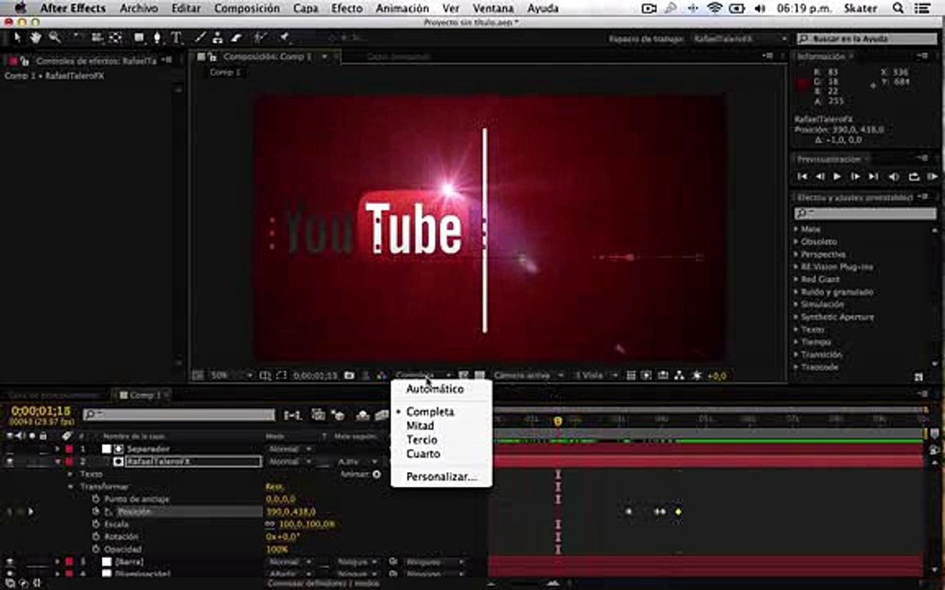This screenshot has height=590, width=945.
Task: Expand the Simulación effects category
Action: 797,305
